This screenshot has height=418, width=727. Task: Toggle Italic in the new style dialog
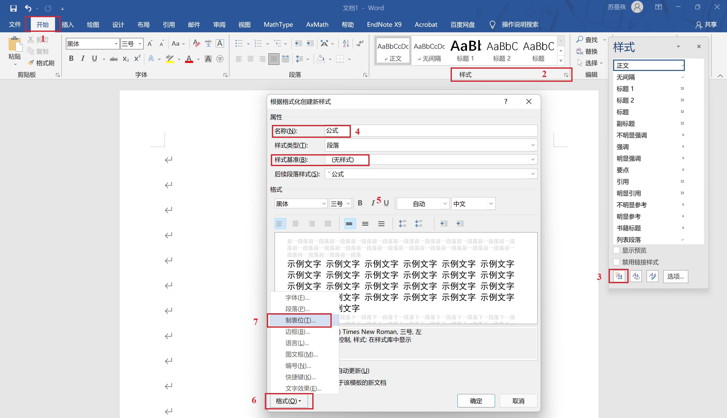(373, 203)
